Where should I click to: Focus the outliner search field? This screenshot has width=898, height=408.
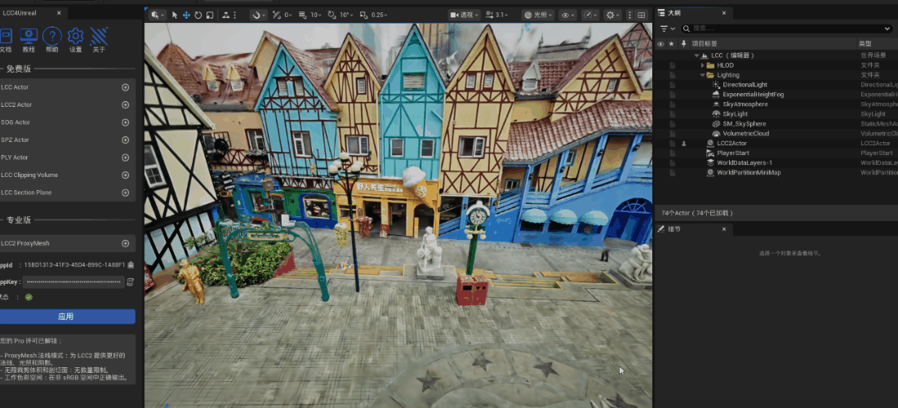click(x=788, y=28)
